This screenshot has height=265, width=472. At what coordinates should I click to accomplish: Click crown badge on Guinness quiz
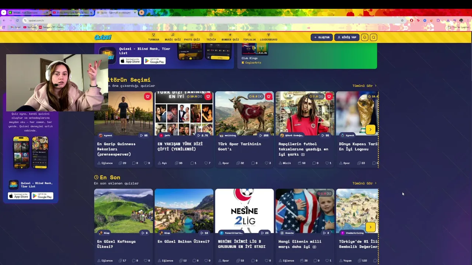147,96
